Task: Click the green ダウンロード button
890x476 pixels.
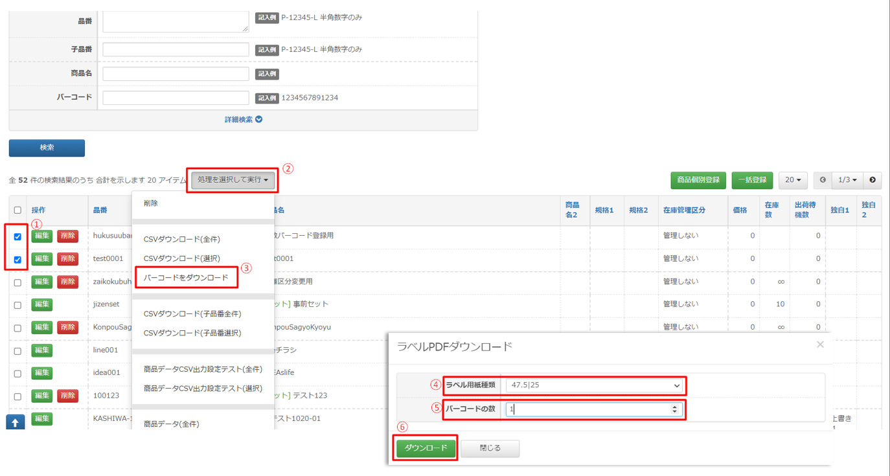Action: point(426,448)
